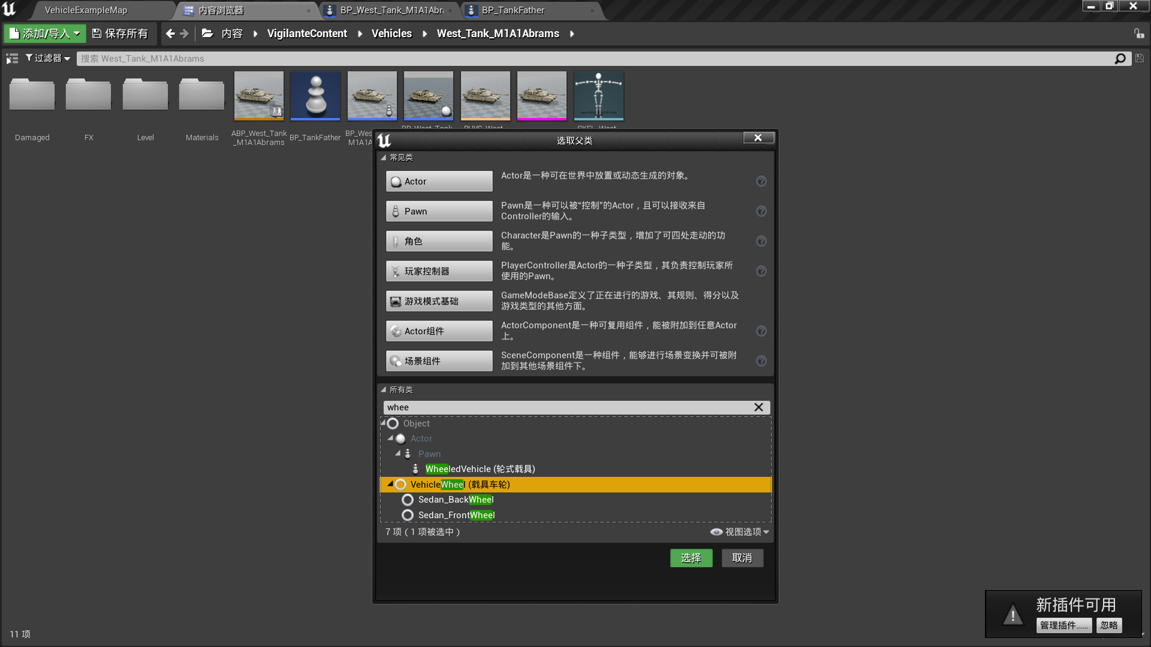Switch to the VehicleExampleMap tab
1151x647 pixels.
[x=86, y=10]
